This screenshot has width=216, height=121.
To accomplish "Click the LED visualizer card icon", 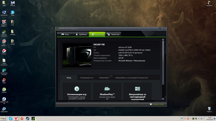I will tap(138, 89).
